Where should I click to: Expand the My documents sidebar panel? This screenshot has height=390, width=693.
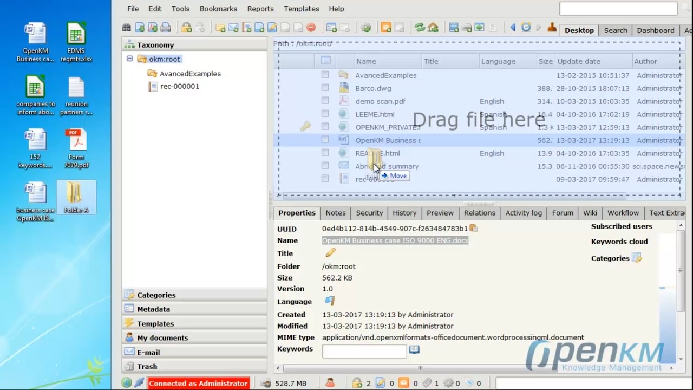click(194, 337)
